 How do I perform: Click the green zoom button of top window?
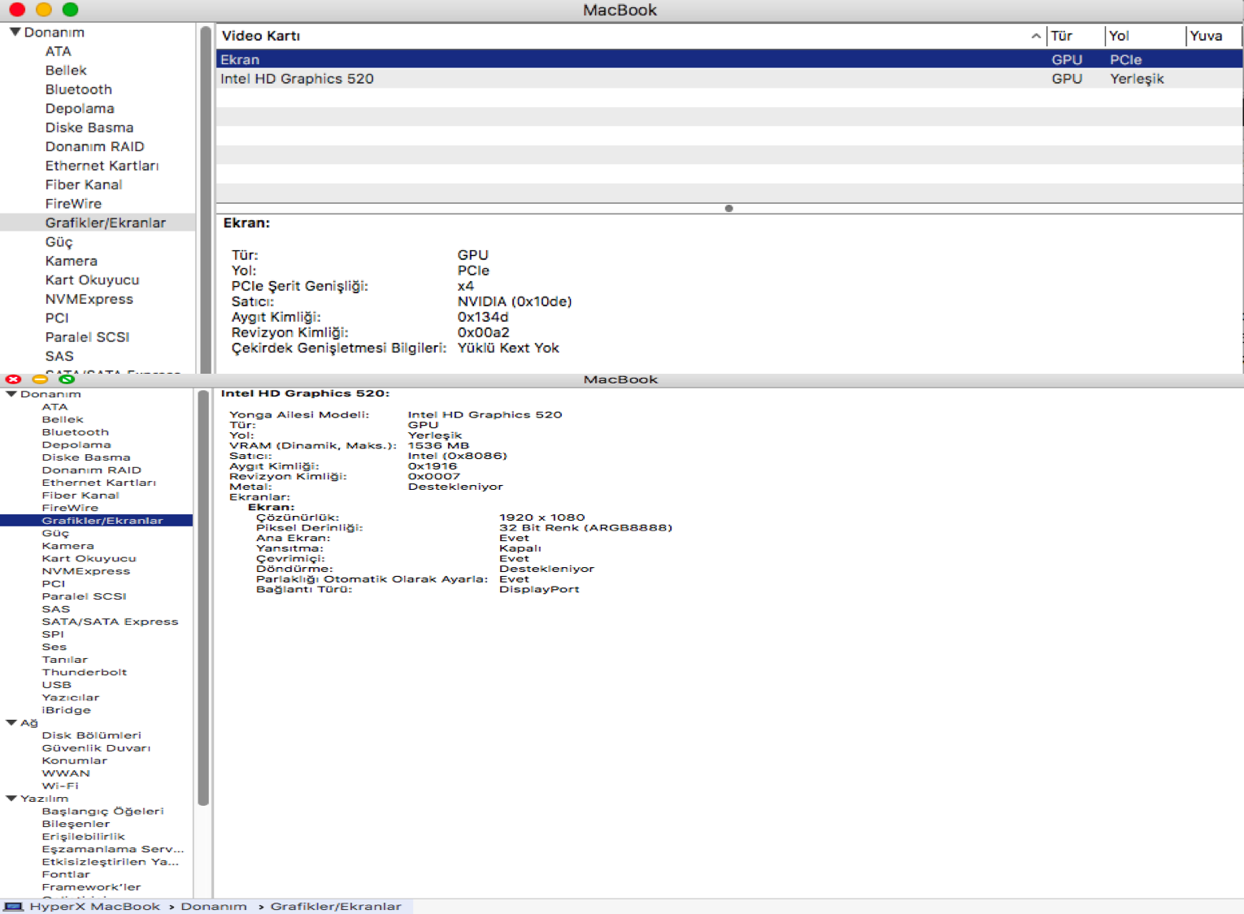click(71, 10)
